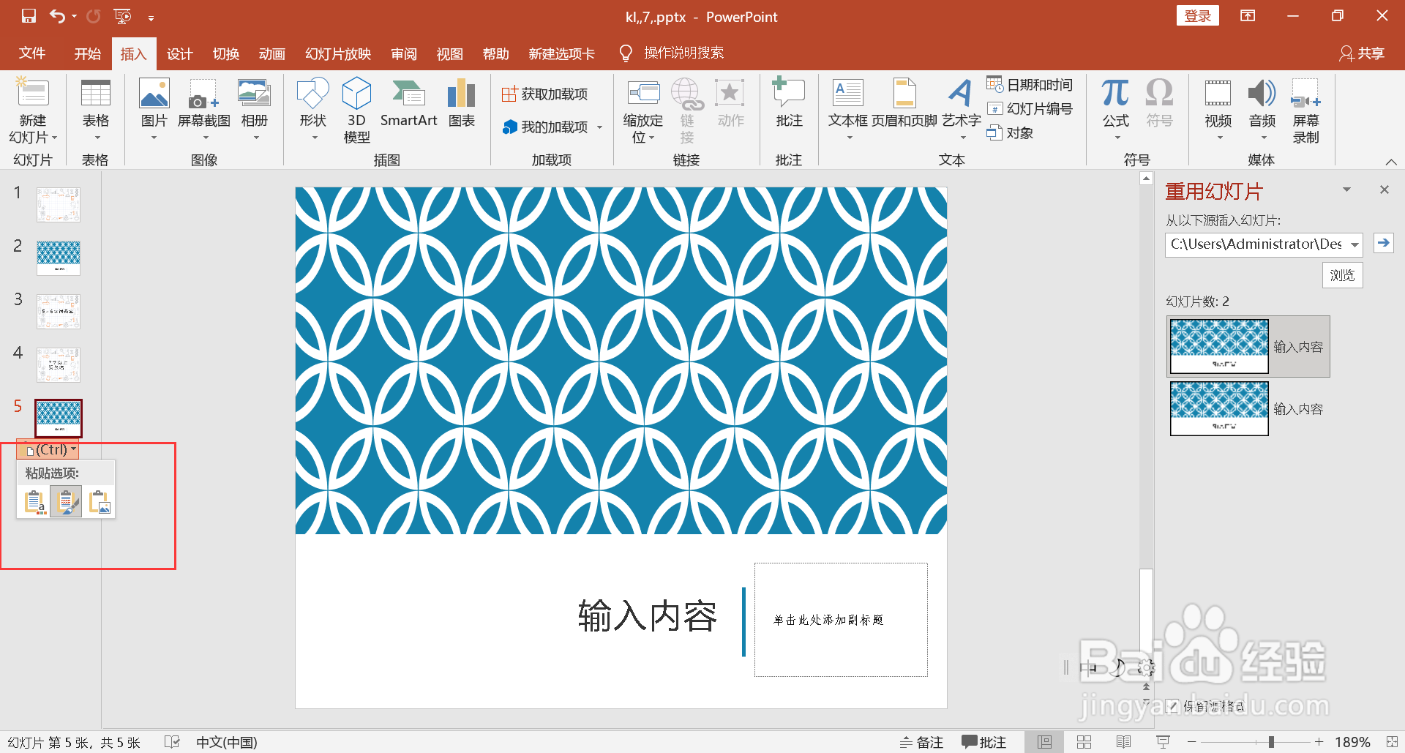
Task: Open Reuse Slides pane options arrow
Action: (1346, 190)
